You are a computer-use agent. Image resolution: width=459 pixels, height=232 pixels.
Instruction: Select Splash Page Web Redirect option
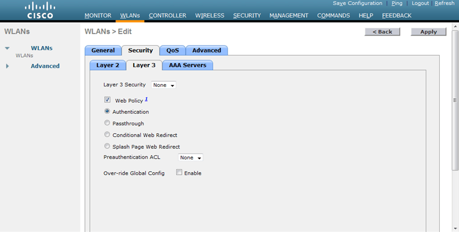[107, 146]
